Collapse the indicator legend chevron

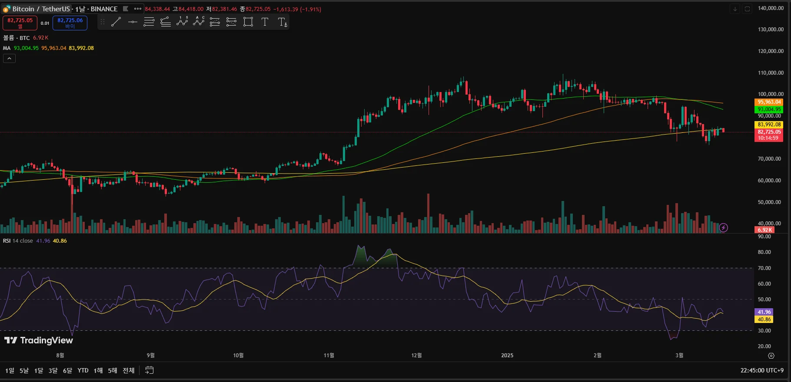[9, 58]
